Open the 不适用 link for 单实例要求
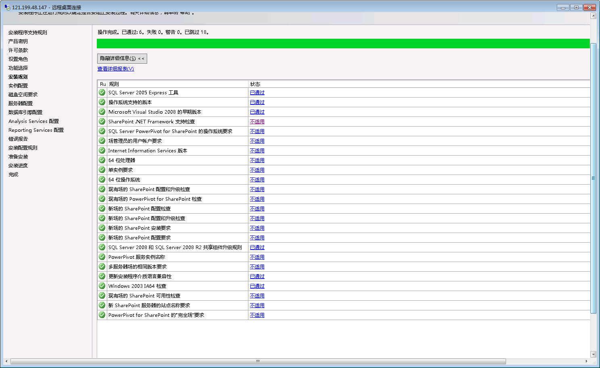Image resolution: width=600 pixels, height=368 pixels. (257, 170)
